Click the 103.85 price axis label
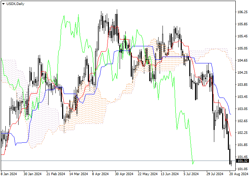250x178 pixels. click(242, 85)
